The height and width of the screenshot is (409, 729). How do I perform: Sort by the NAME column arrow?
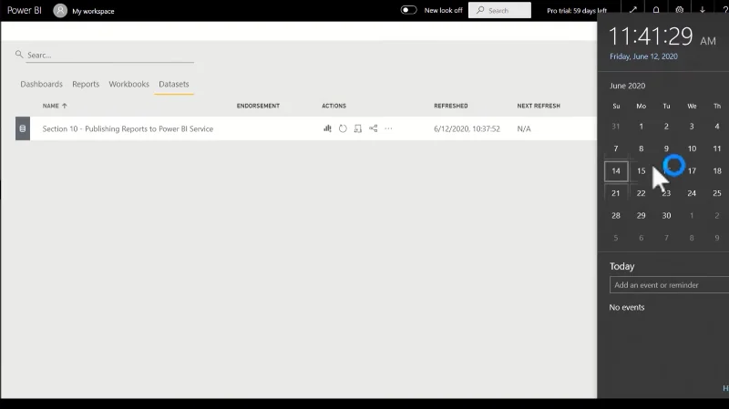65,106
